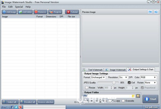The image size is (161, 109).
Task: Expand the Format dropdown showing Unchanged
Action: [x=98, y=77]
